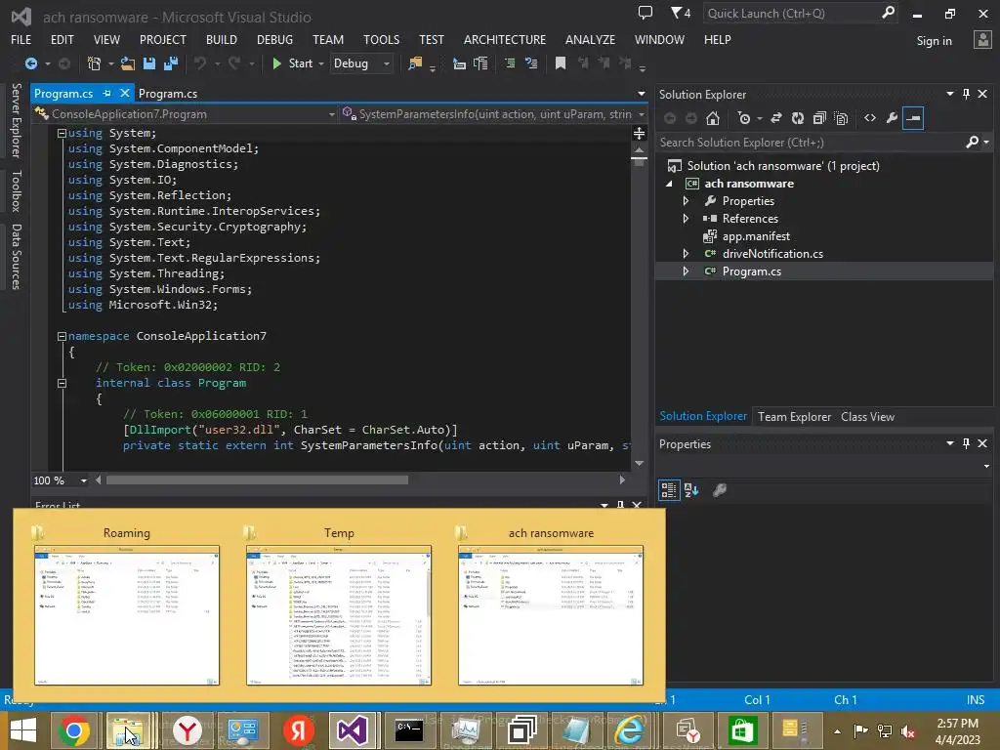1000x750 pixels.
Task: Open the Toolbox side tab
Action: (16, 190)
